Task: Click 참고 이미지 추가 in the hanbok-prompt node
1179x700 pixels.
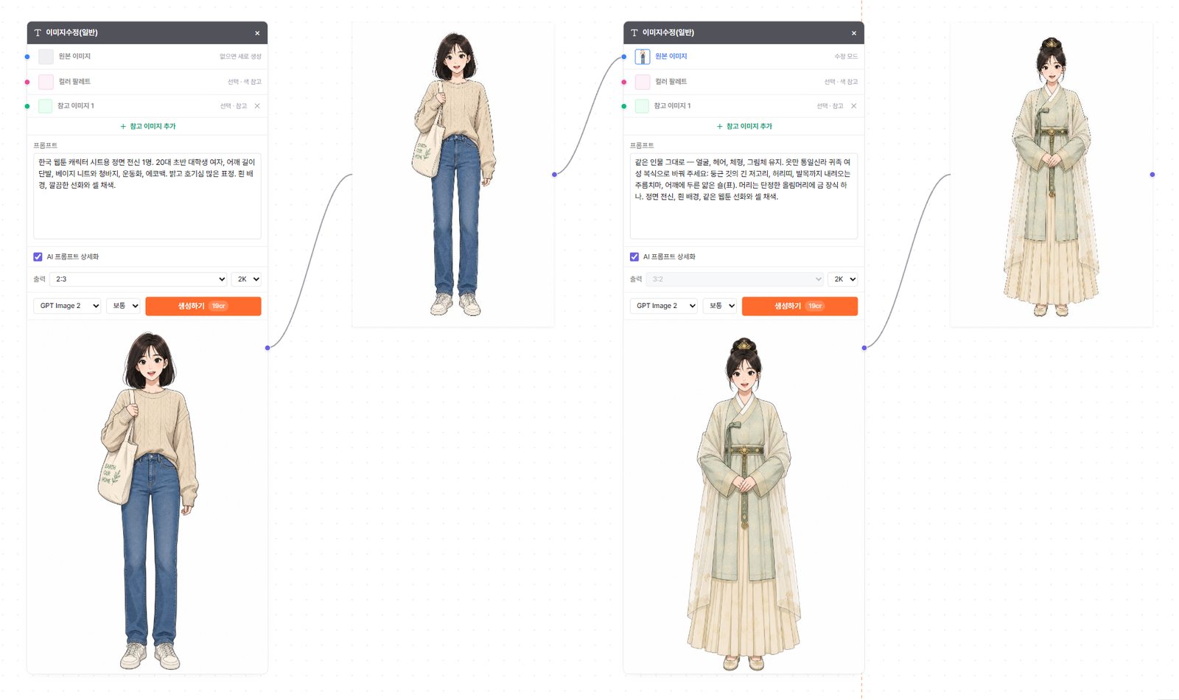Action: 744,127
